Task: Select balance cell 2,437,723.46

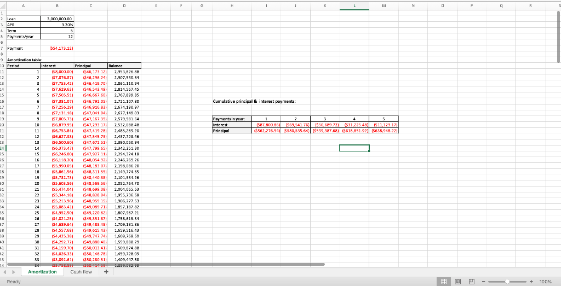Action: [x=124, y=136]
